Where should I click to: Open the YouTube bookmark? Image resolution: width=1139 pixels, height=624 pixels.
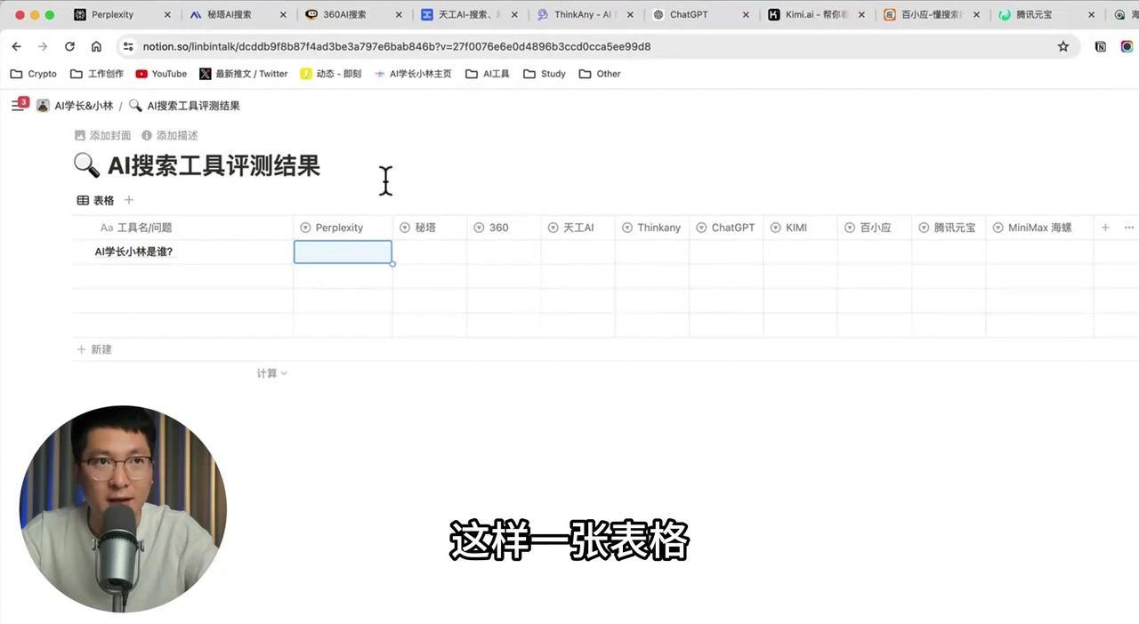pos(161,74)
